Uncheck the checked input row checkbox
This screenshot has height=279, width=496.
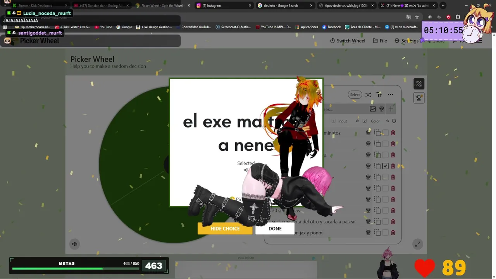[x=385, y=166]
